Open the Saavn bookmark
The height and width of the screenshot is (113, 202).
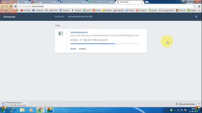pos(87,10)
